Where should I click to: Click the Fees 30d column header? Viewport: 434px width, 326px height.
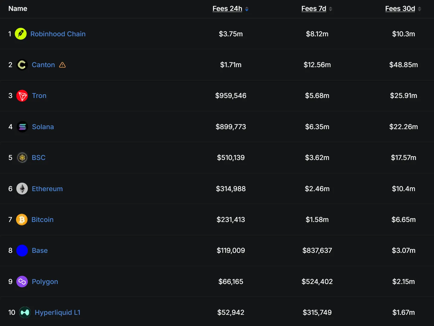pos(400,9)
